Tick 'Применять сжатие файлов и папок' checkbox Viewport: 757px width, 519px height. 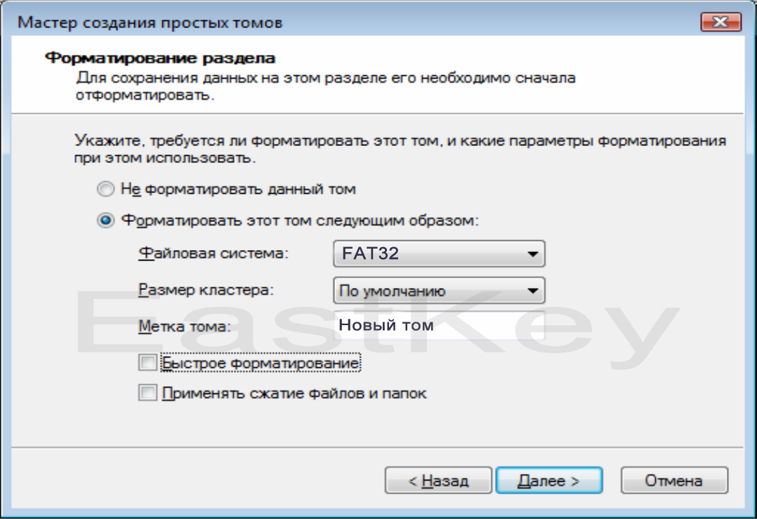coord(147,393)
